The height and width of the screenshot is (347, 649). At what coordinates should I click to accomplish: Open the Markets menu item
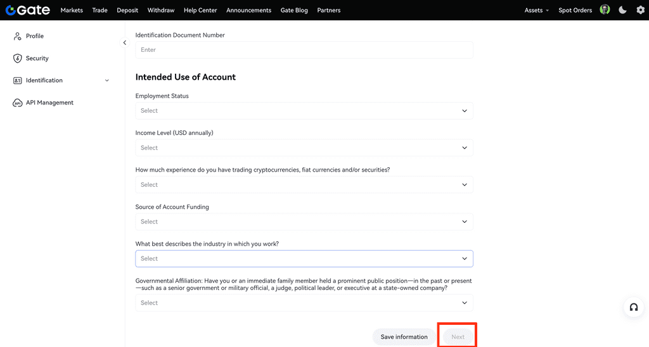pos(72,10)
